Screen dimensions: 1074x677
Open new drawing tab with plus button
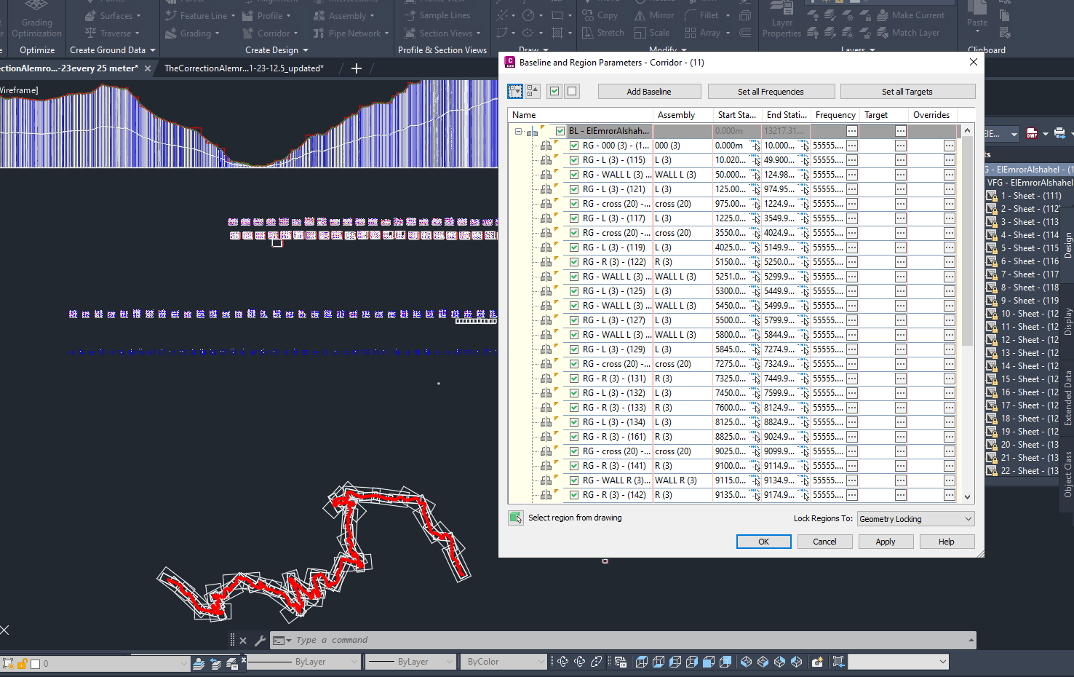pyautogui.click(x=357, y=68)
